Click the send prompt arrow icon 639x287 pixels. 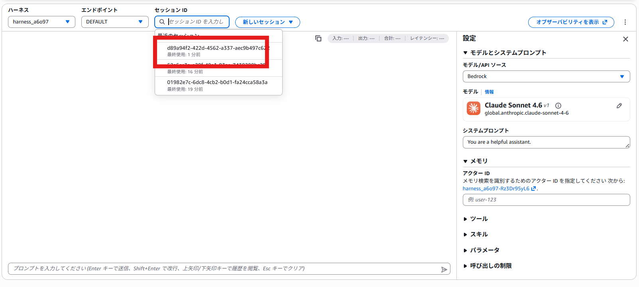click(x=444, y=269)
